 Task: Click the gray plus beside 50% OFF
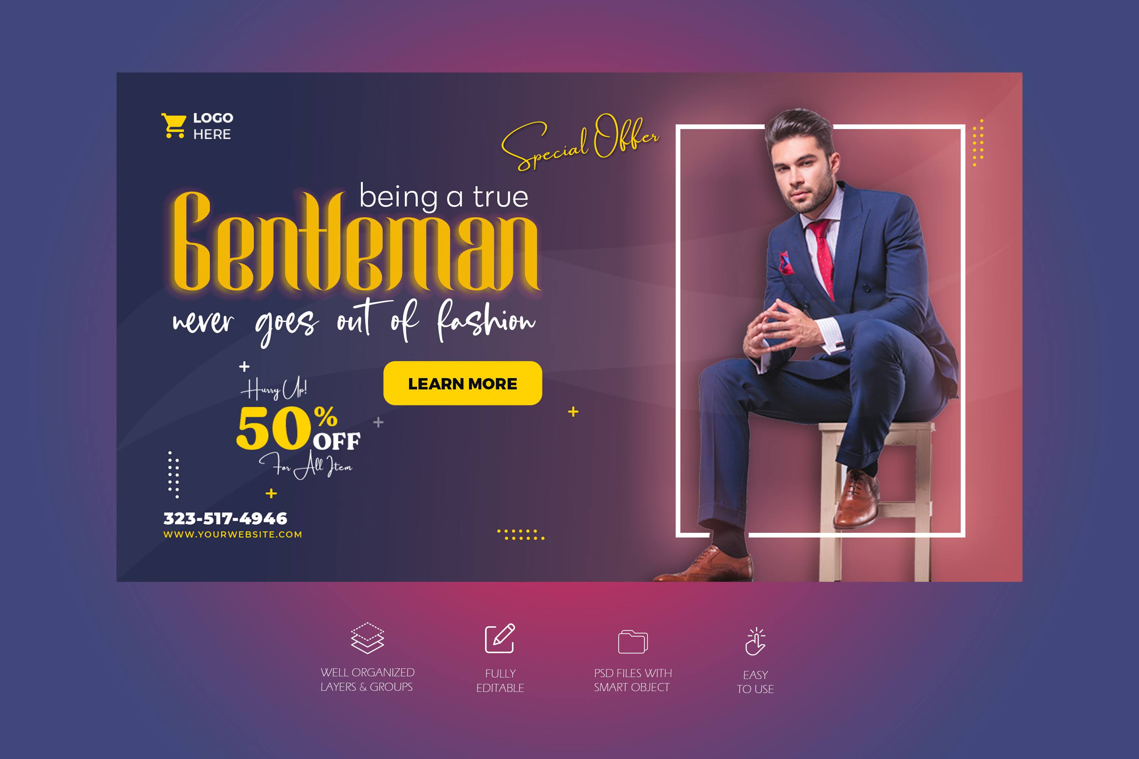pyautogui.click(x=378, y=423)
